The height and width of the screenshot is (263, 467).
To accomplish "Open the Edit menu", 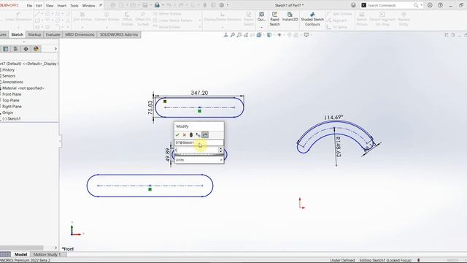I will 39,5.
